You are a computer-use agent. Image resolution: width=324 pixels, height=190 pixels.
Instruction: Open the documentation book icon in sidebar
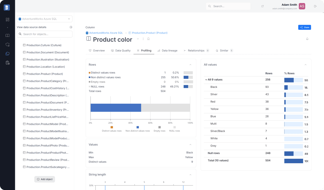[7, 35]
